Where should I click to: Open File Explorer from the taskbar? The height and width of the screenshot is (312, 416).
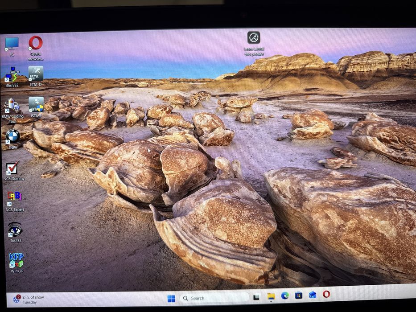point(271,296)
